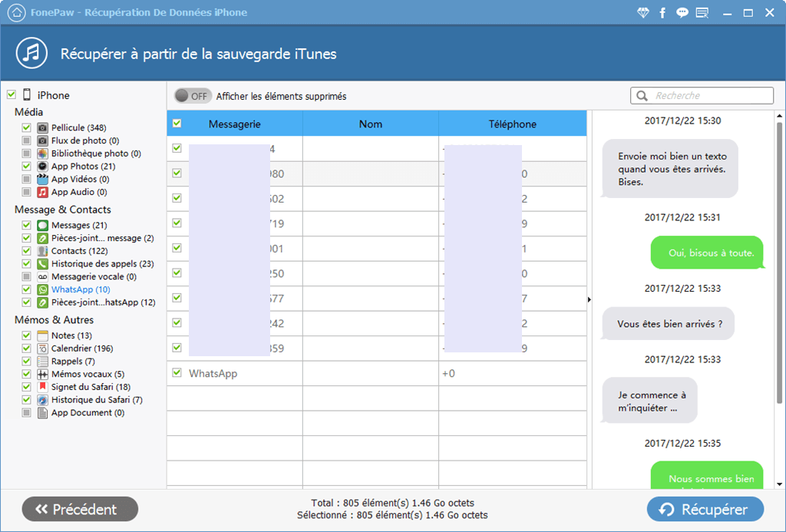Sort by the Messagerie column header
The image size is (786, 532).
coord(235,124)
